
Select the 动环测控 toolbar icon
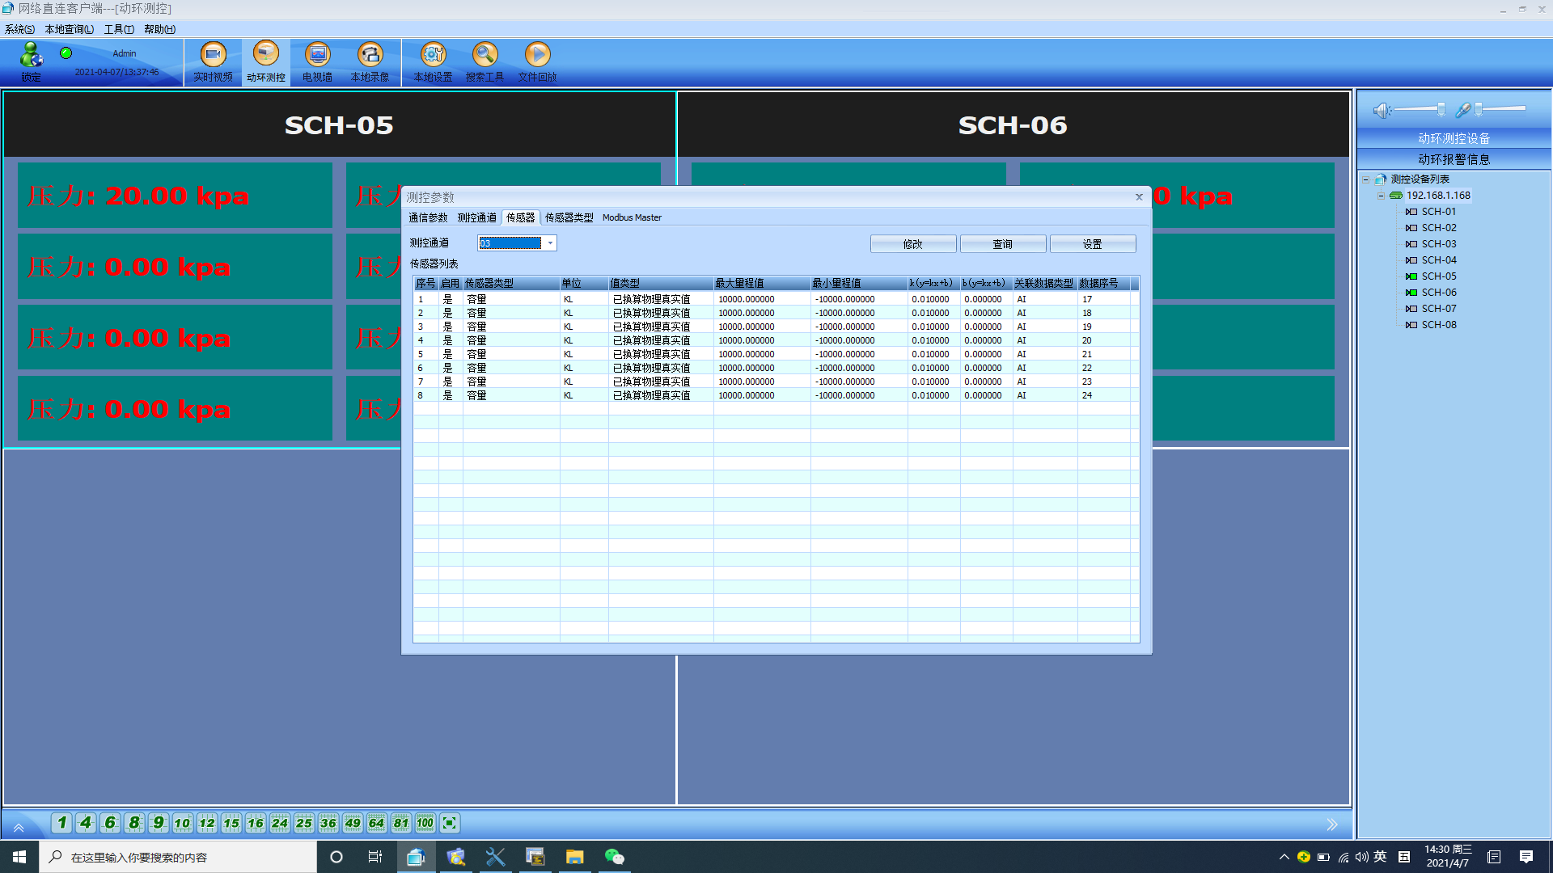tap(265, 62)
